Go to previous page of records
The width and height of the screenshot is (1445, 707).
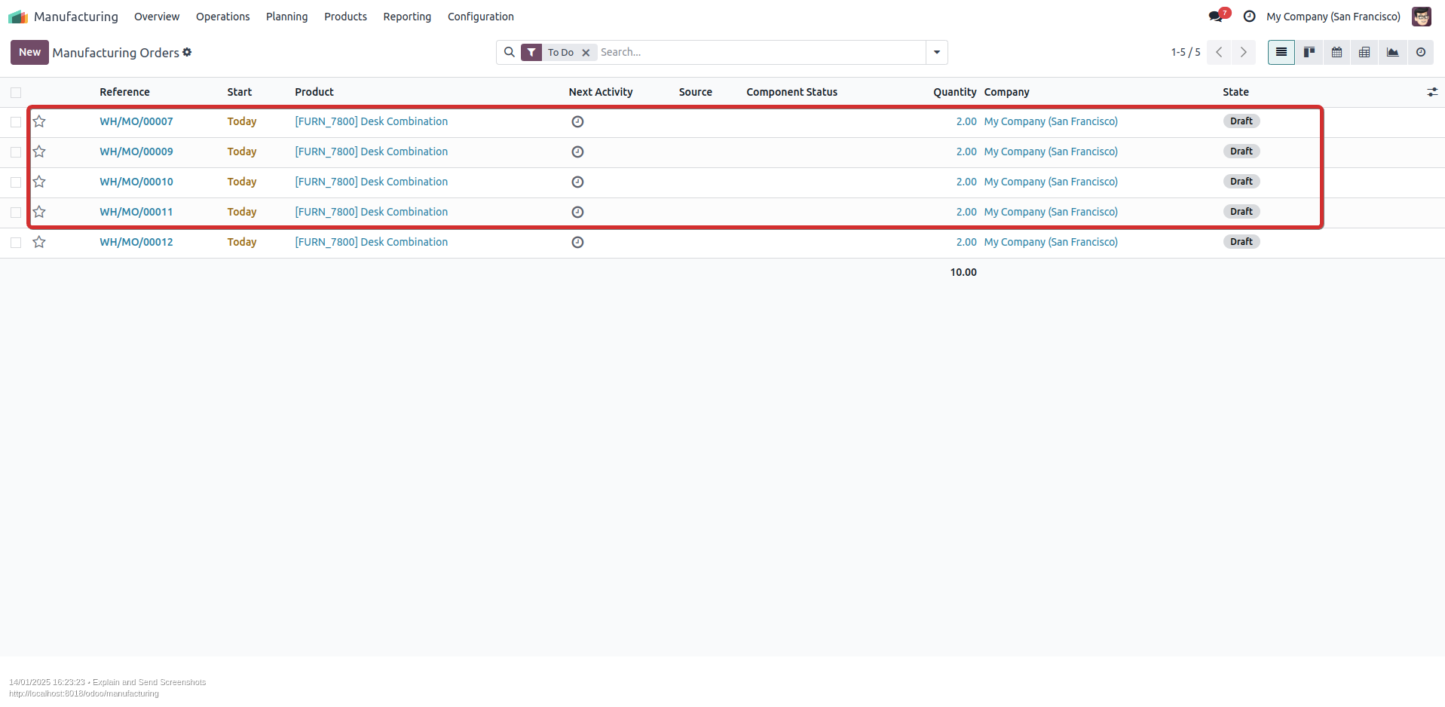point(1219,52)
